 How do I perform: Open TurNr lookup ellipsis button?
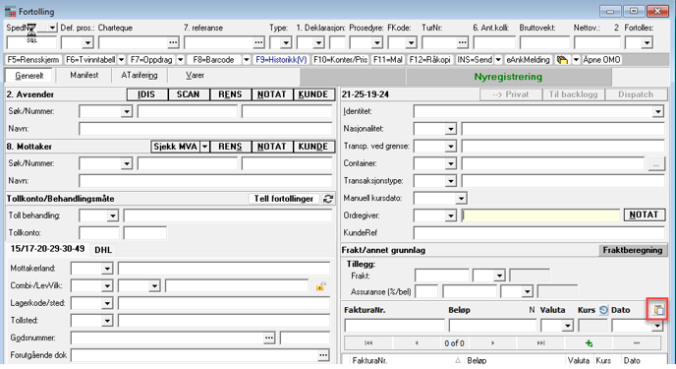tap(463, 42)
